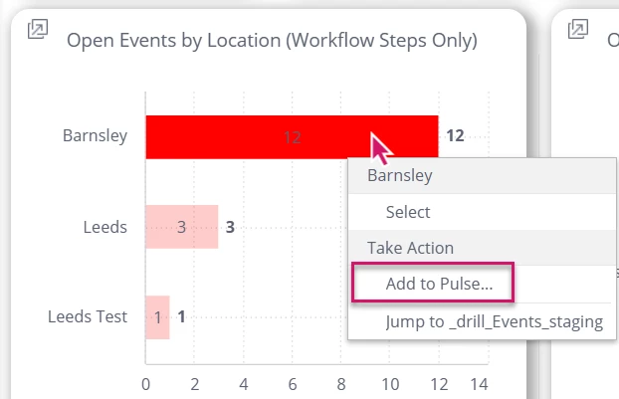
Task: Expand the Open Events by Location widget icon
Action: coord(37,30)
